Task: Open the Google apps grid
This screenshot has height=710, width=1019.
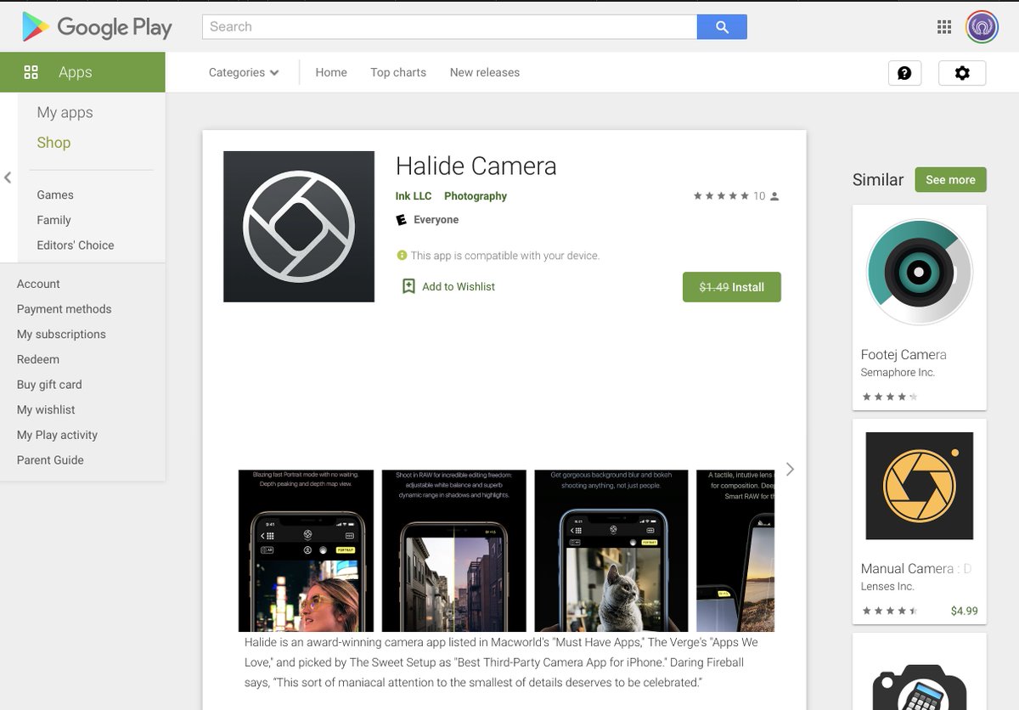Action: click(944, 27)
